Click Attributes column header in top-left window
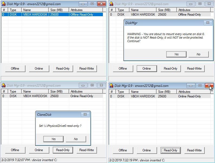The height and width of the screenshot is (163, 215). click(86, 10)
